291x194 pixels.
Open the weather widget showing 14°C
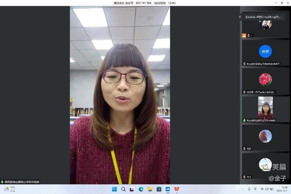pos(10,189)
